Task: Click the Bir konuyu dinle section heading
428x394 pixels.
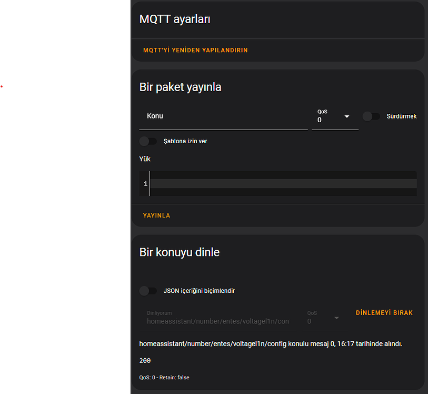Action: pyautogui.click(x=179, y=252)
